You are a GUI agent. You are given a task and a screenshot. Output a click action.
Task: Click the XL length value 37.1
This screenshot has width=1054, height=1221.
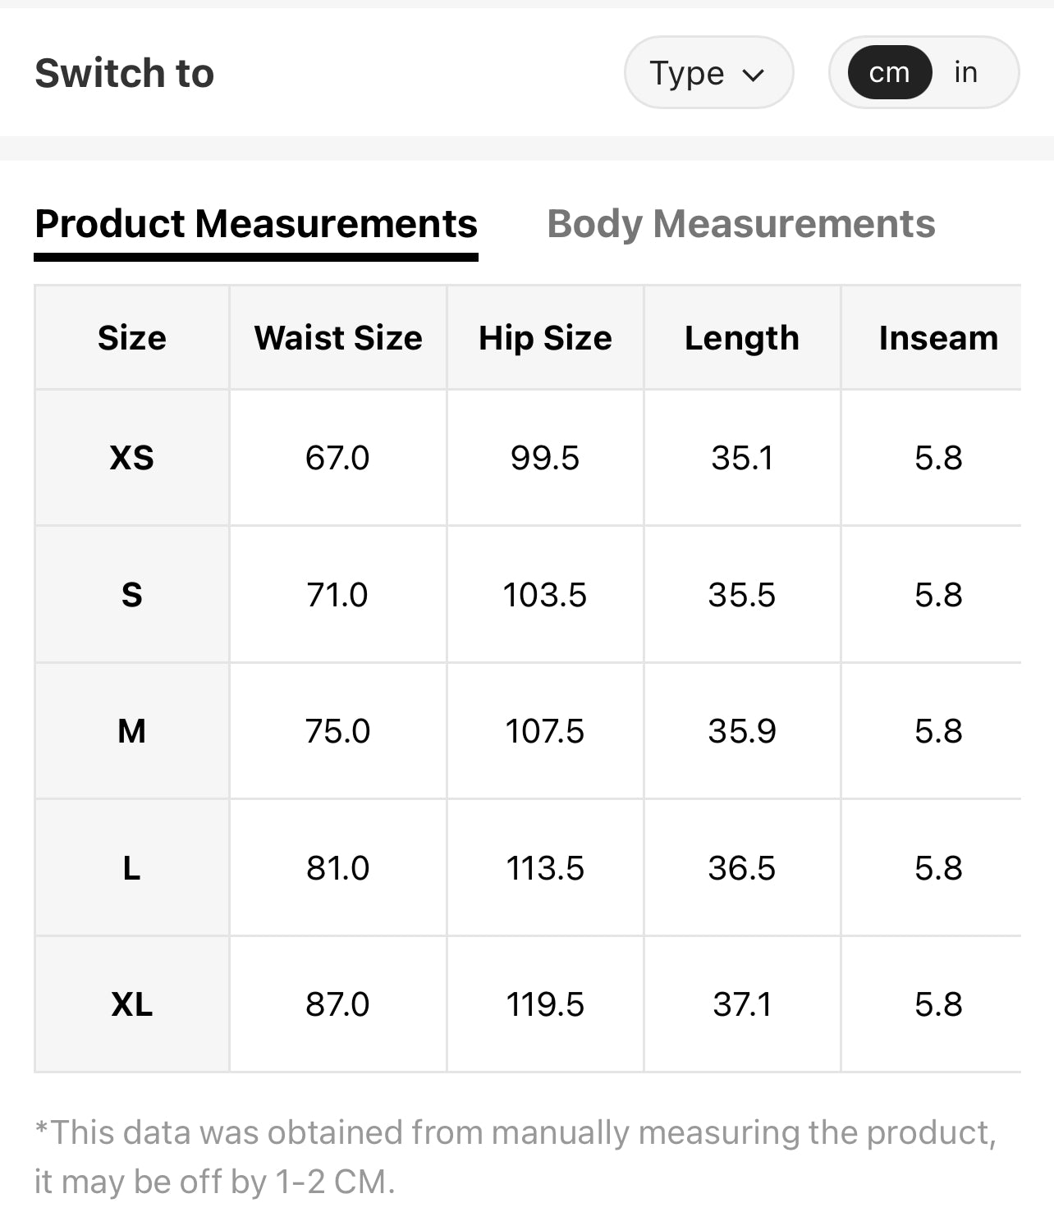click(x=742, y=1004)
